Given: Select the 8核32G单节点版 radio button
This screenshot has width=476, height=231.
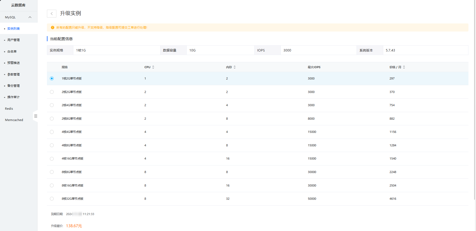Looking at the screenshot, I should [52, 199].
